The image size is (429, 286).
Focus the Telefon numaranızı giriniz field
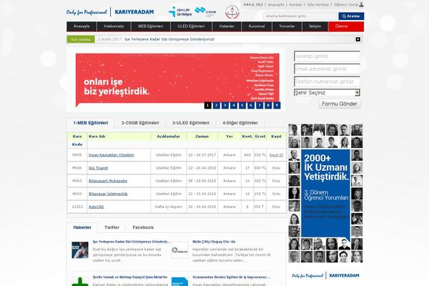coord(327,82)
